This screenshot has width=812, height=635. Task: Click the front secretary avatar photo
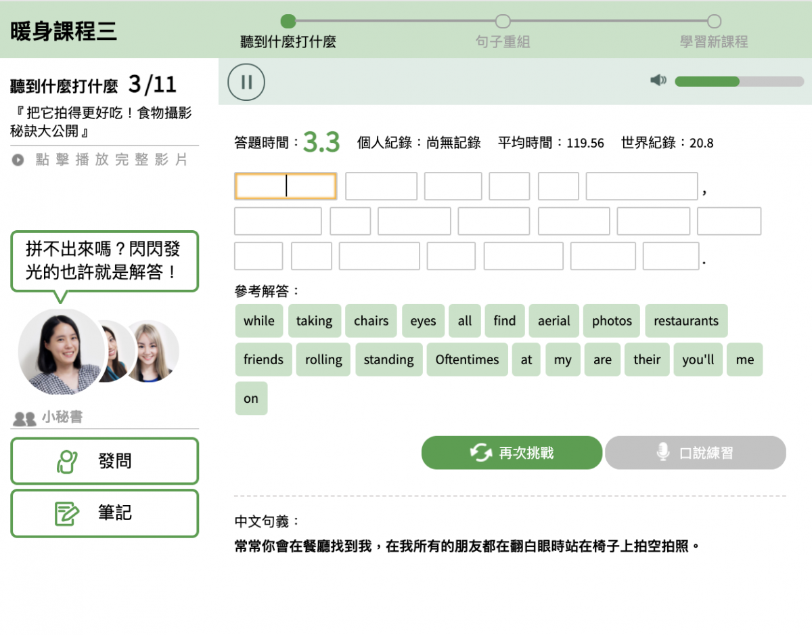tap(62, 351)
